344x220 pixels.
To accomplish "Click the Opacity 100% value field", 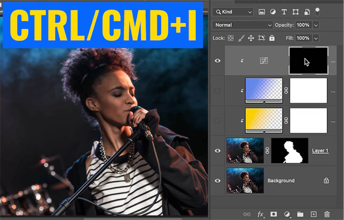I will tap(304, 25).
